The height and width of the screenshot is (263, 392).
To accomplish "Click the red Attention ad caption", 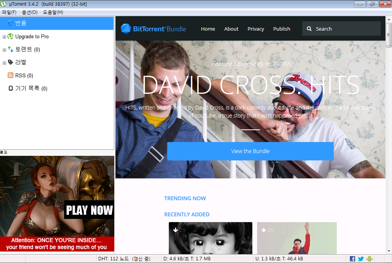I will point(57,244).
